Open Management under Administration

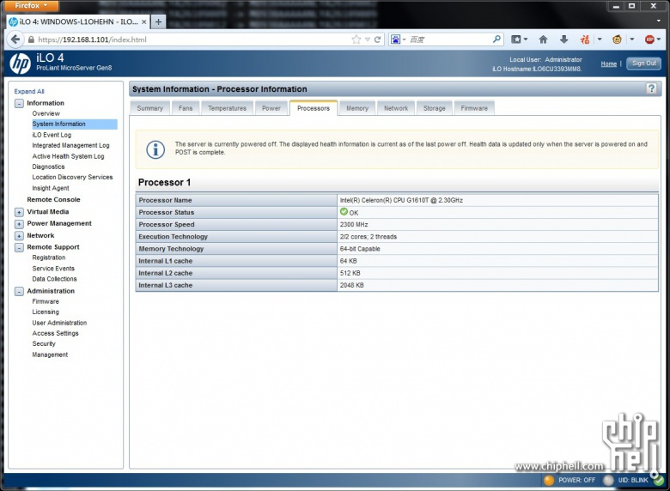(x=50, y=355)
